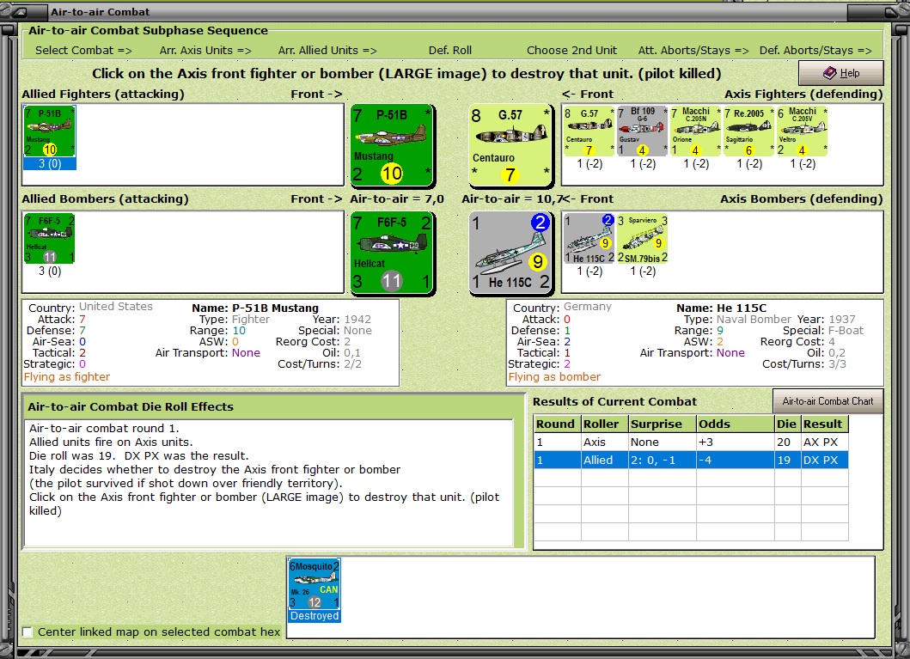This screenshot has height=659, width=910.
Task: Select the Macchi C.205V Veltro counter
Action: pyautogui.click(x=803, y=131)
